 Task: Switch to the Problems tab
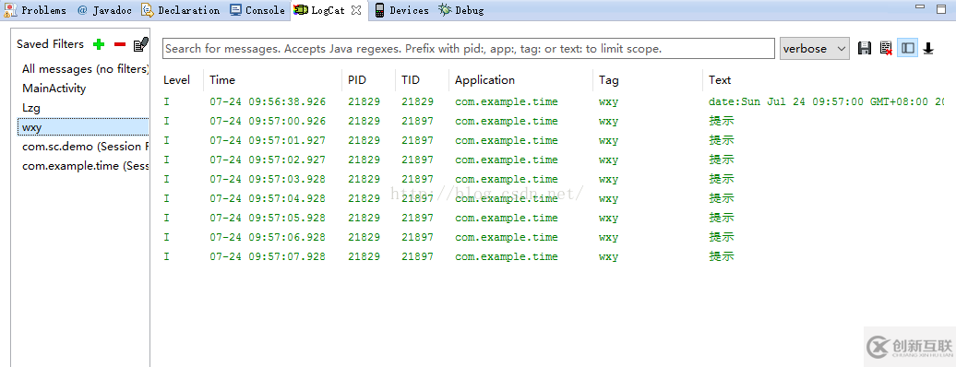35,10
